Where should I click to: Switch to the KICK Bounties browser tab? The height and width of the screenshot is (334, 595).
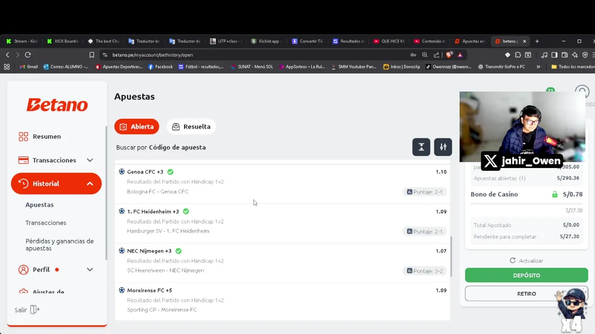click(x=63, y=41)
